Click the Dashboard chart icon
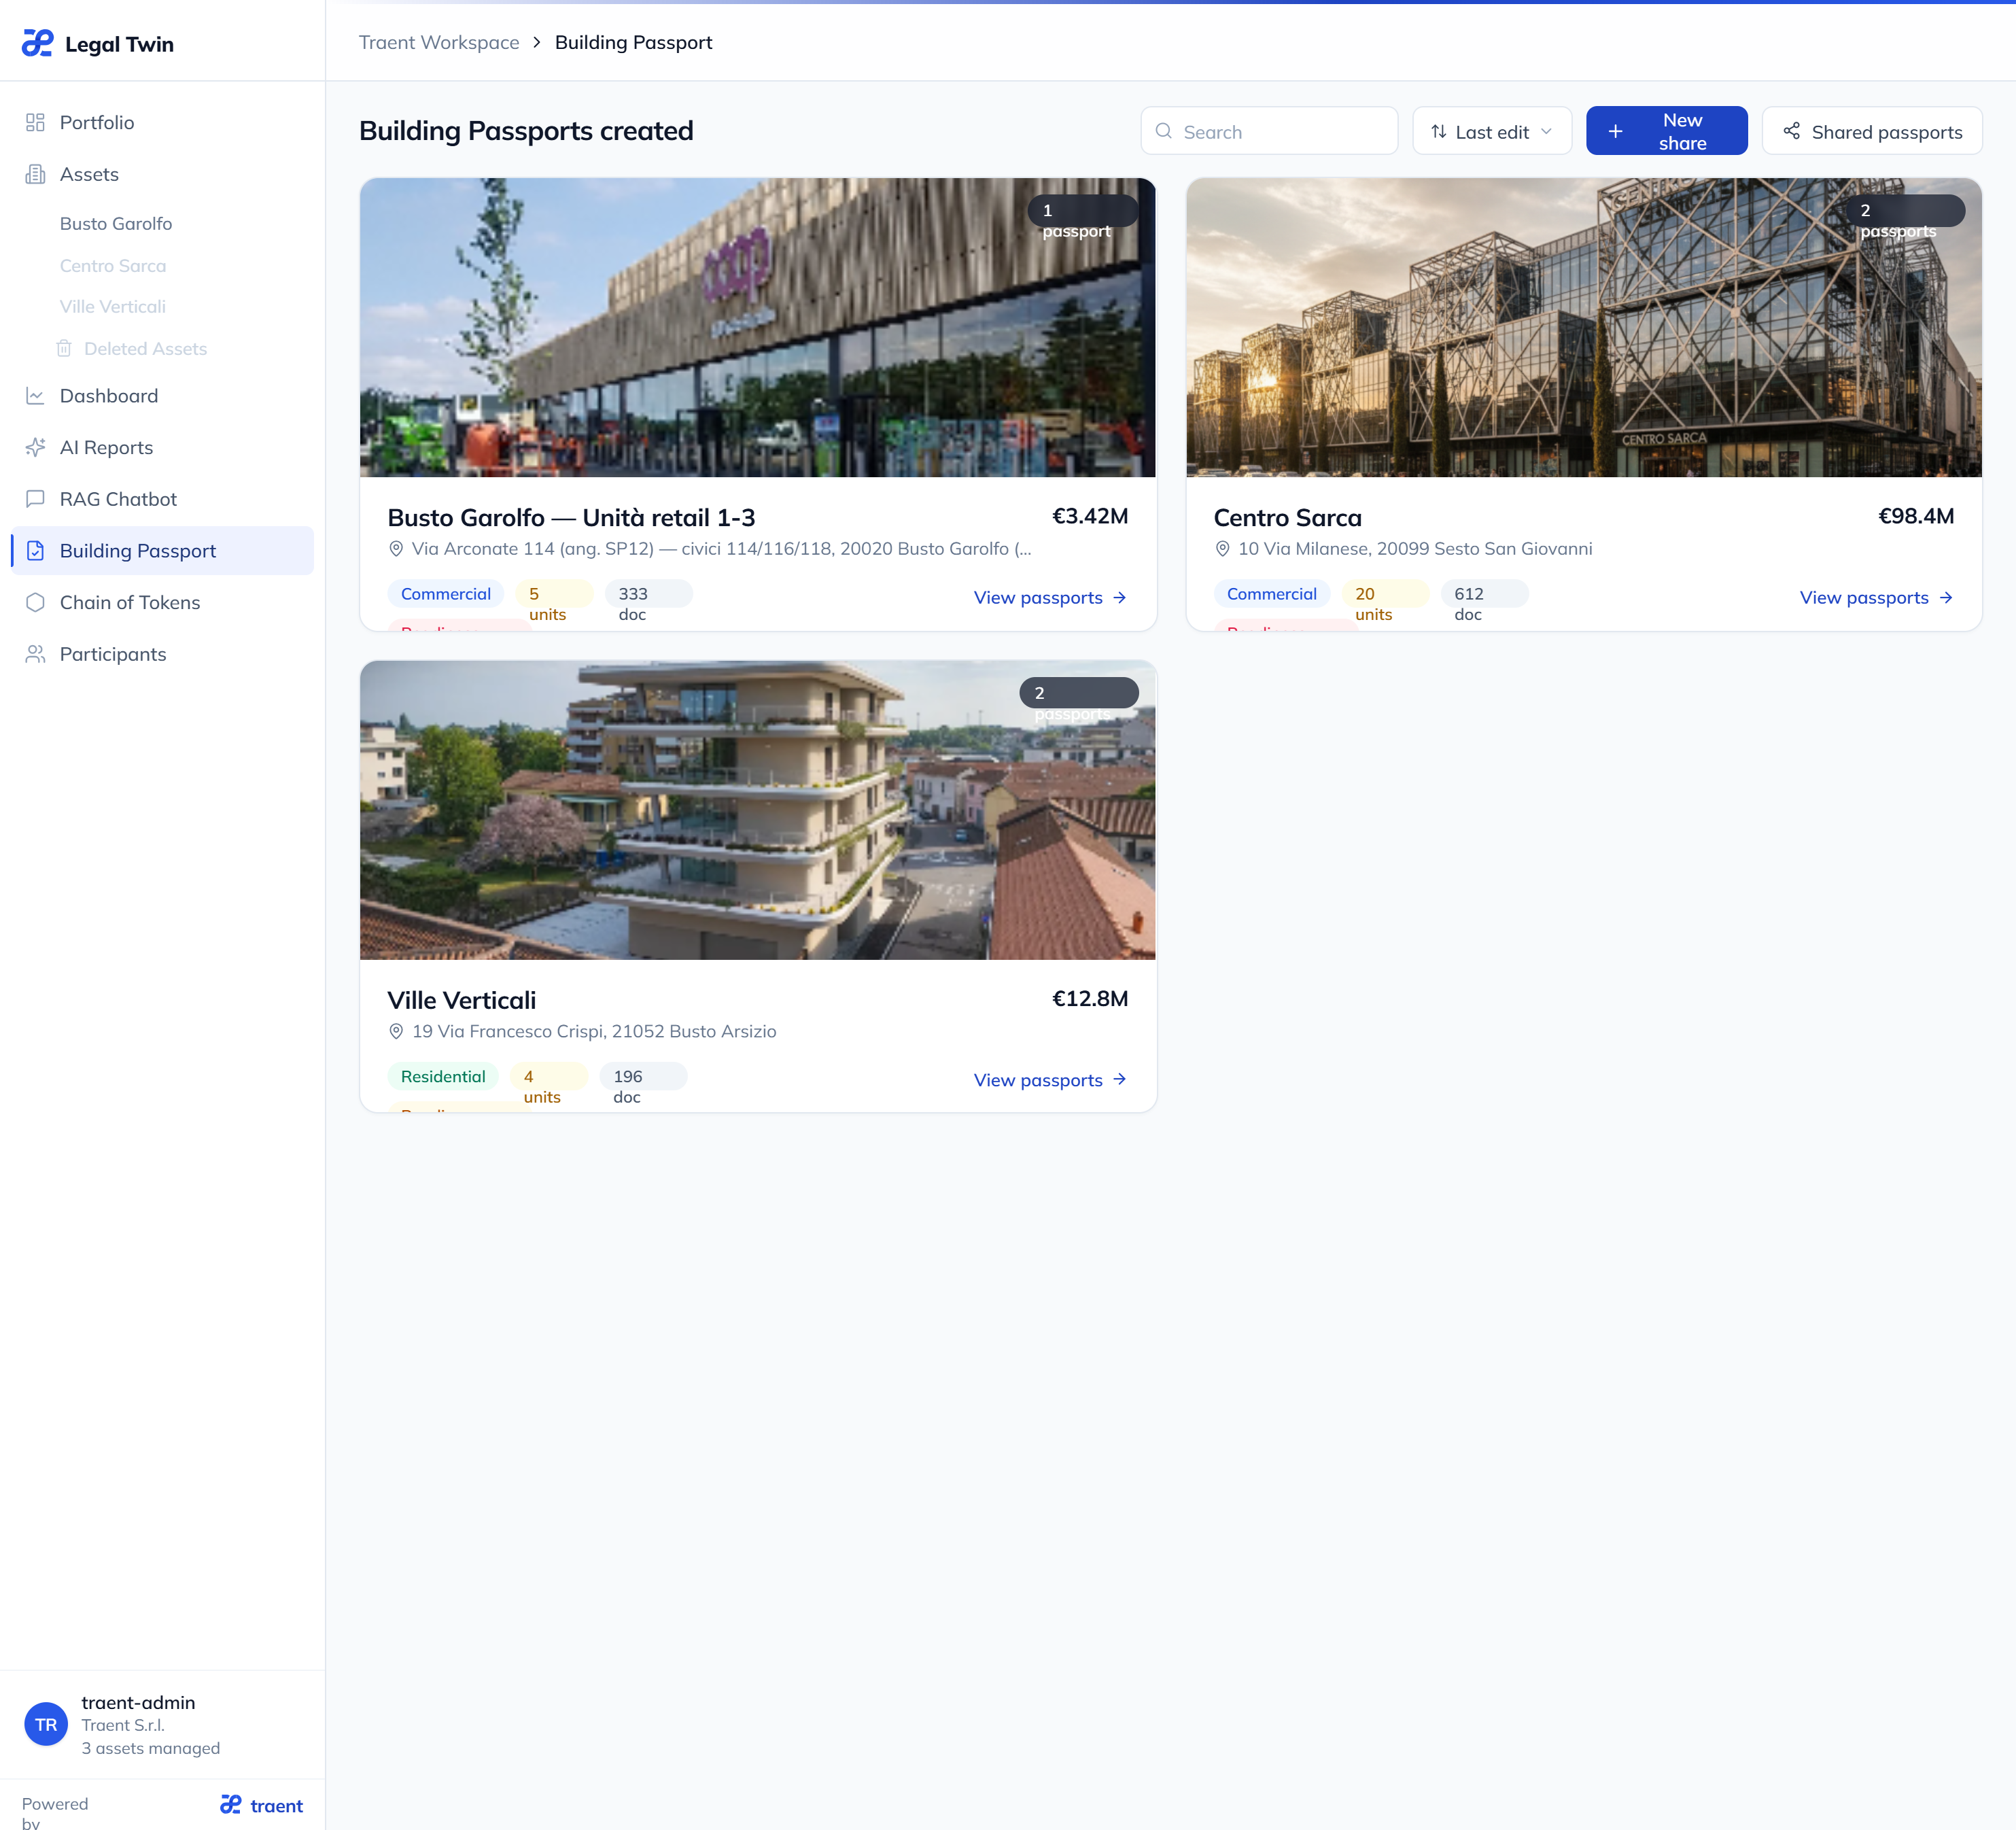 tap(35, 396)
